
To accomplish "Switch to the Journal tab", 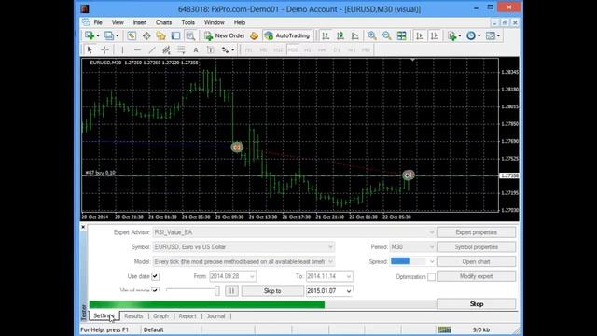I will pos(215,316).
